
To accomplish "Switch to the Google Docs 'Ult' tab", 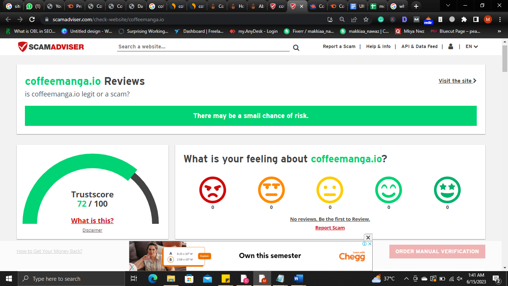I will (357, 6).
